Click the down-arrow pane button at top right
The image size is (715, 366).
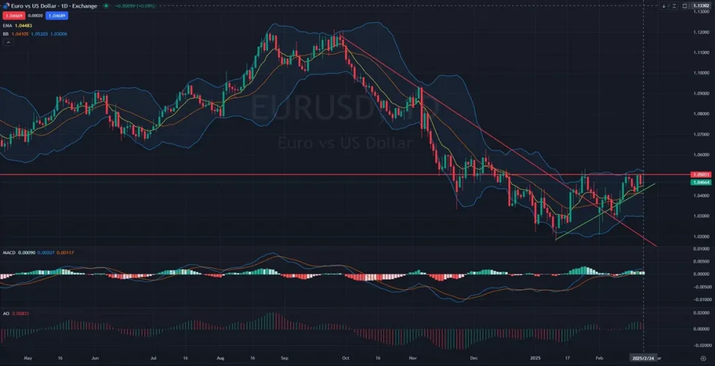pos(663,6)
